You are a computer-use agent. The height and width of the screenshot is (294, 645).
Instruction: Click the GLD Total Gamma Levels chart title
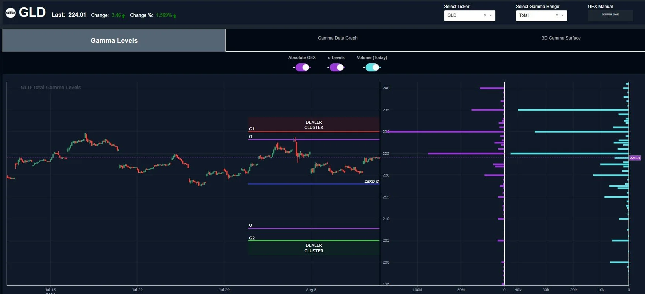pyautogui.click(x=51, y=87)
